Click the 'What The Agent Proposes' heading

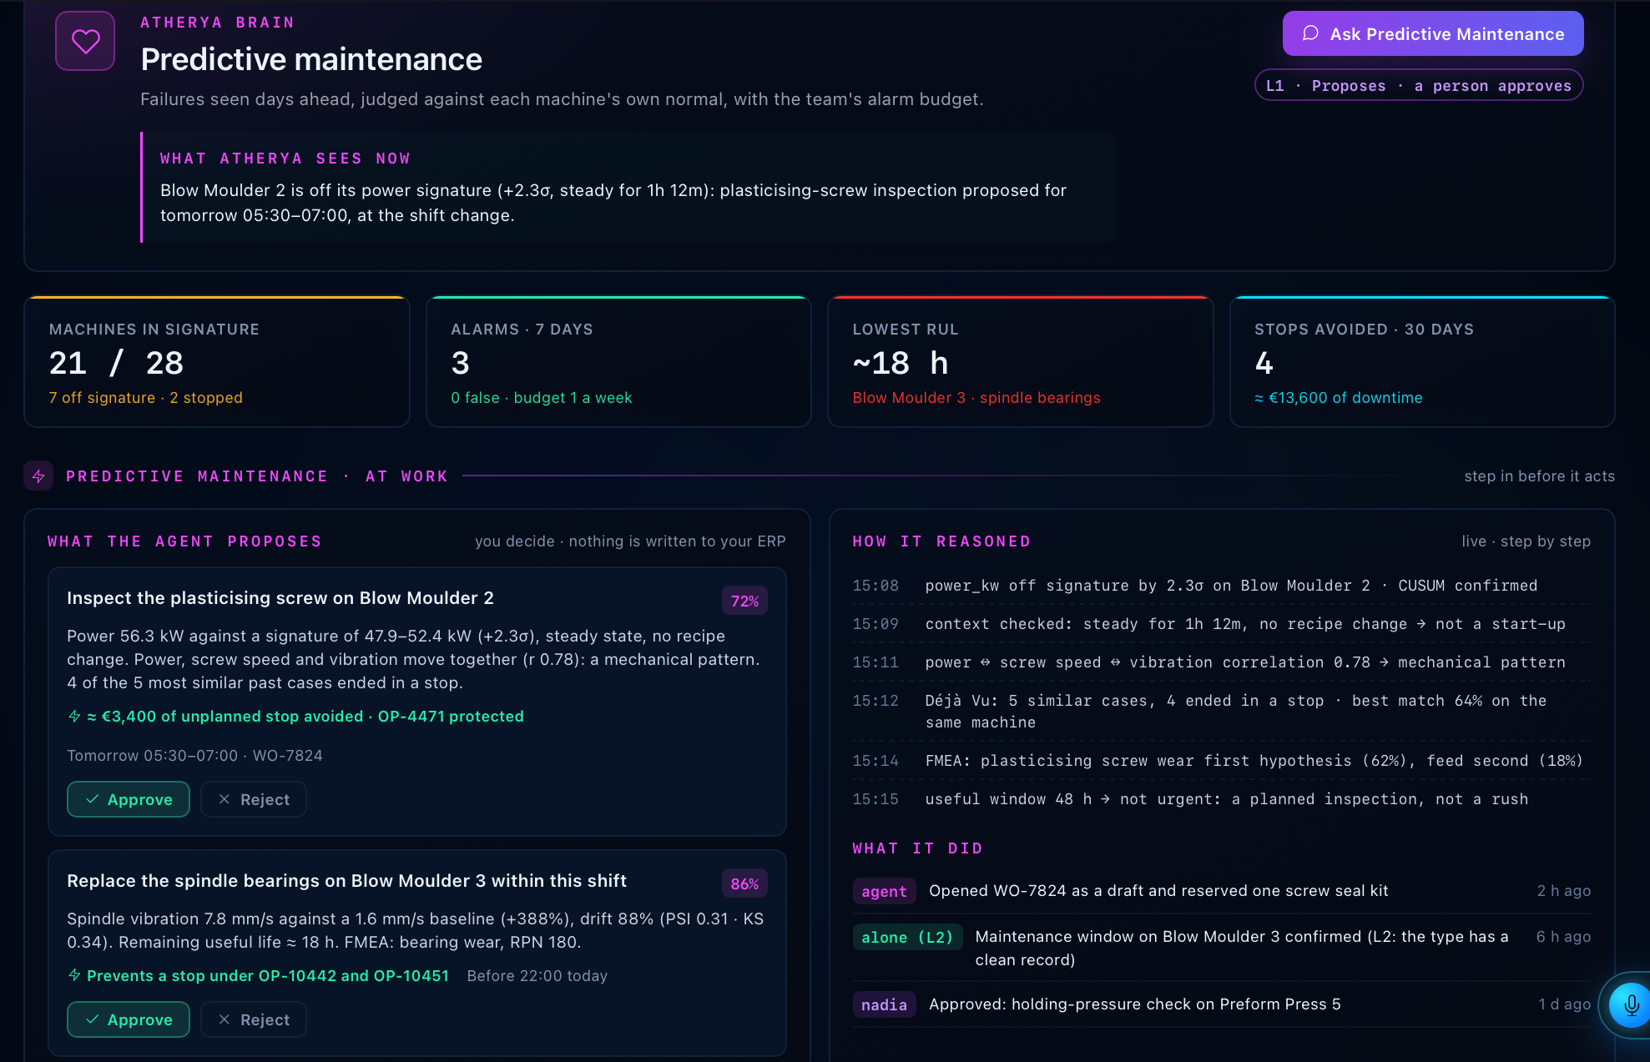pyautogui.click(x=184, y=541)
